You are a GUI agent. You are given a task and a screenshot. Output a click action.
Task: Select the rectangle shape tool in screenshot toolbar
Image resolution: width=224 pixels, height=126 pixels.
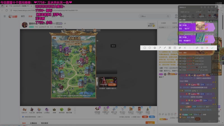144,48
